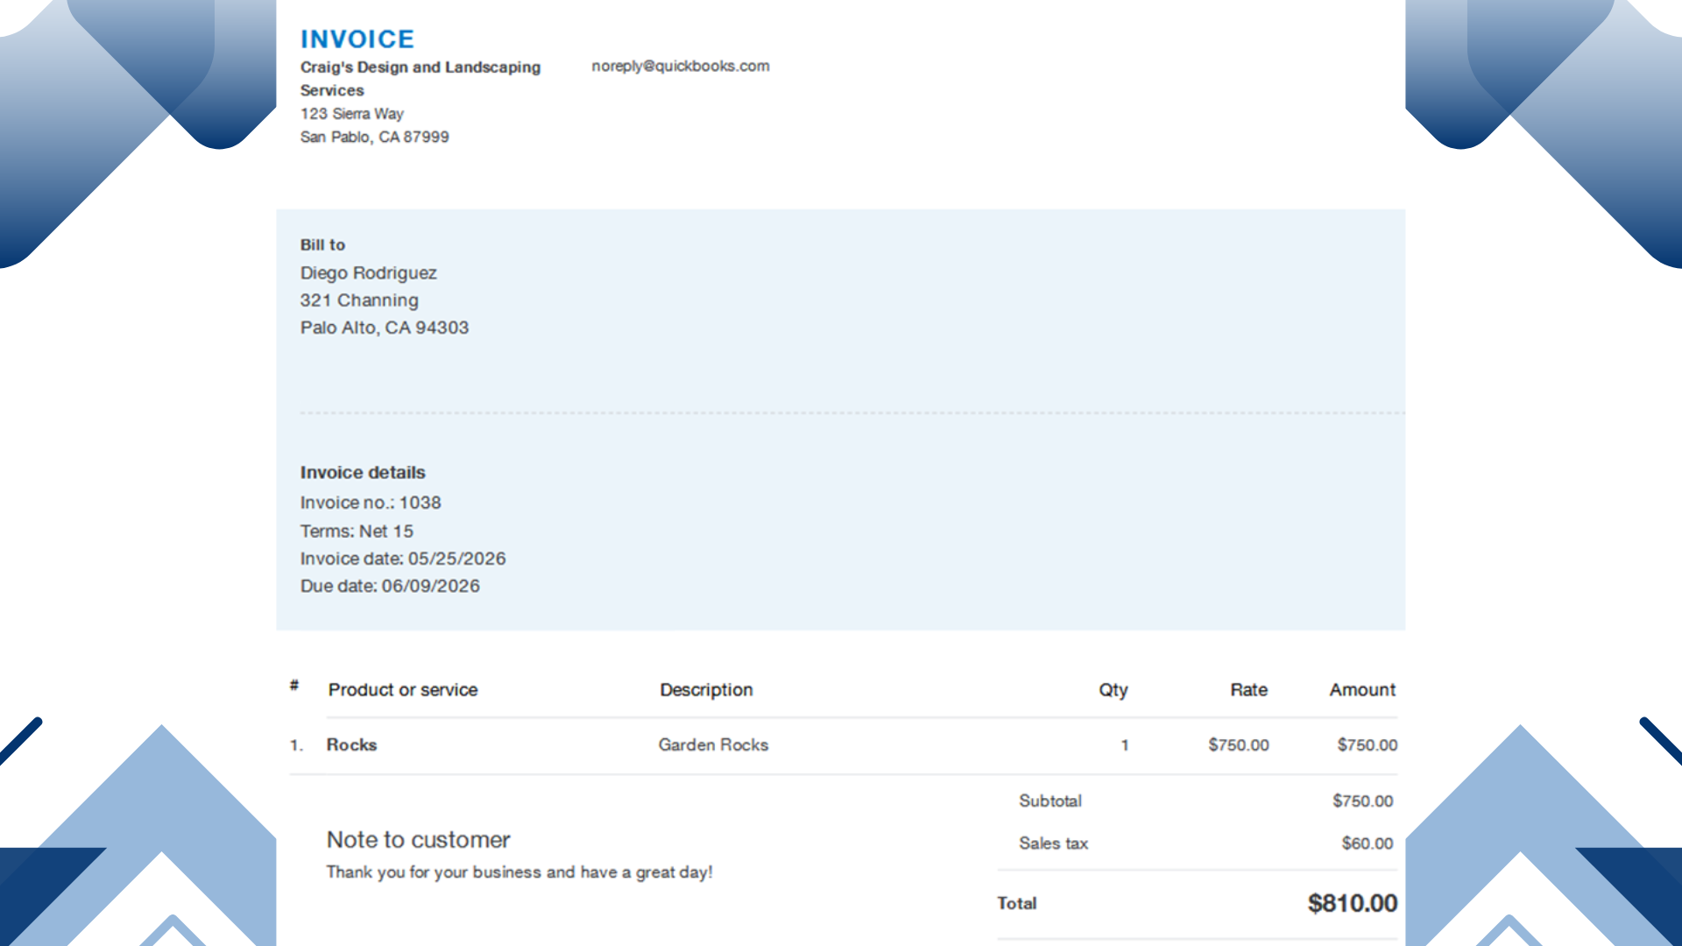
Task: Click the Rate column header
Action: tap(1248, 690)
